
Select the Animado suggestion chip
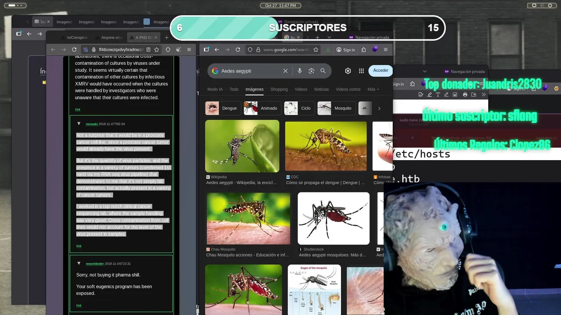(262, 108)
